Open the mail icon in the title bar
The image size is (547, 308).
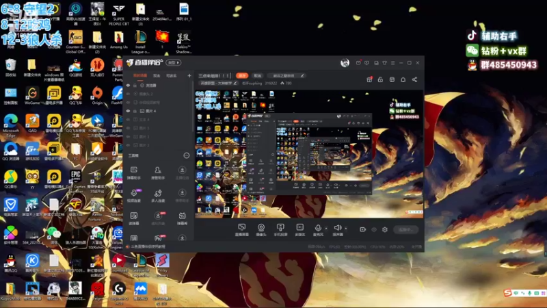358,63
